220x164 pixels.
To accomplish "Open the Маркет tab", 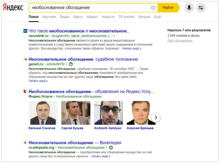I will tap(92, 17).
